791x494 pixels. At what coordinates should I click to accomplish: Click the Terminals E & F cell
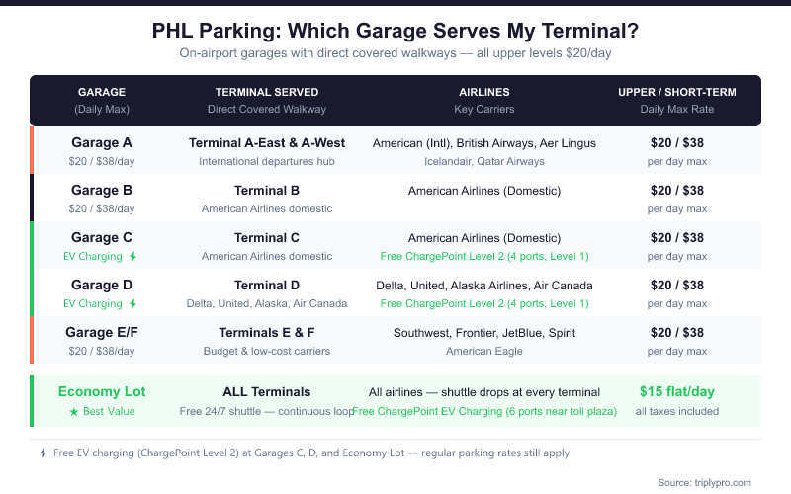[x=267, y=332]
